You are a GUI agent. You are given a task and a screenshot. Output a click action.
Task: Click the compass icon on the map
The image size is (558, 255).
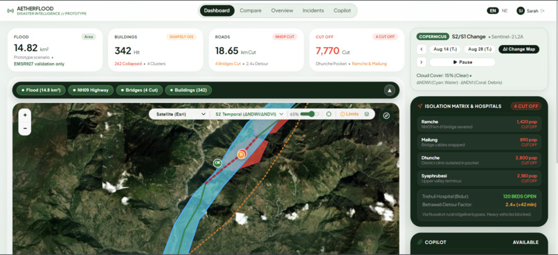click(x=386, y=115)
